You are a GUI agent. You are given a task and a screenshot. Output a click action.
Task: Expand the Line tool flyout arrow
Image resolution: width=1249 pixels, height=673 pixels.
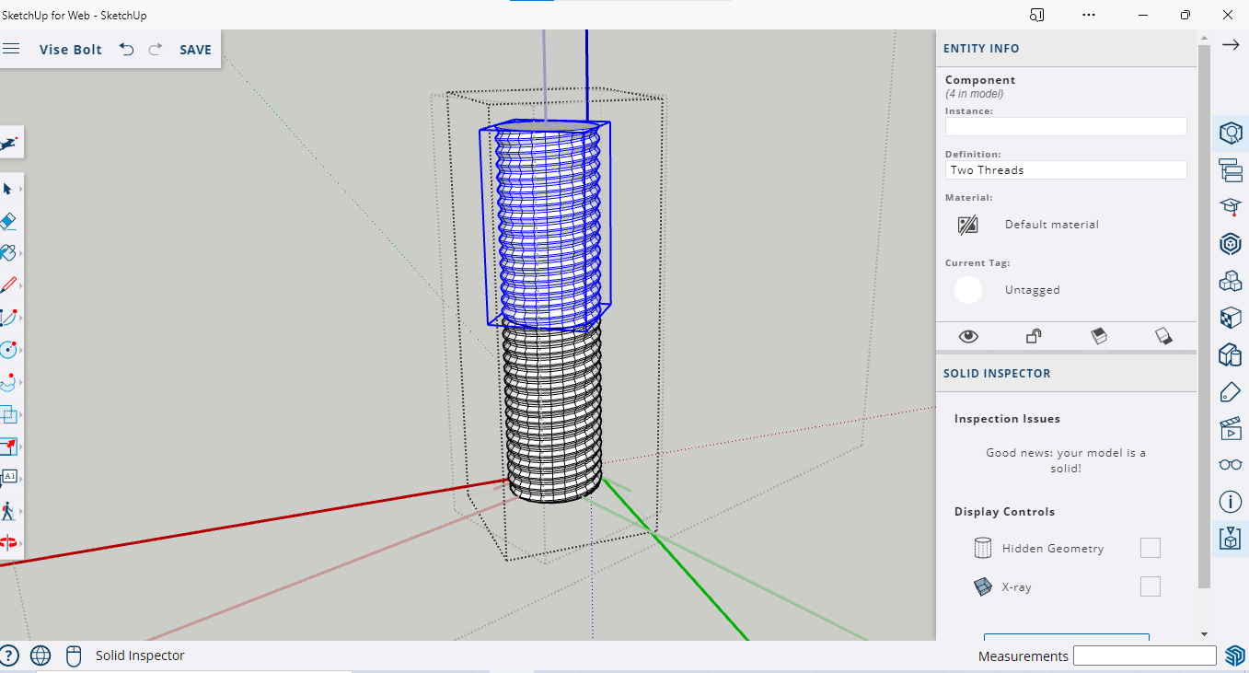(20, 284)
